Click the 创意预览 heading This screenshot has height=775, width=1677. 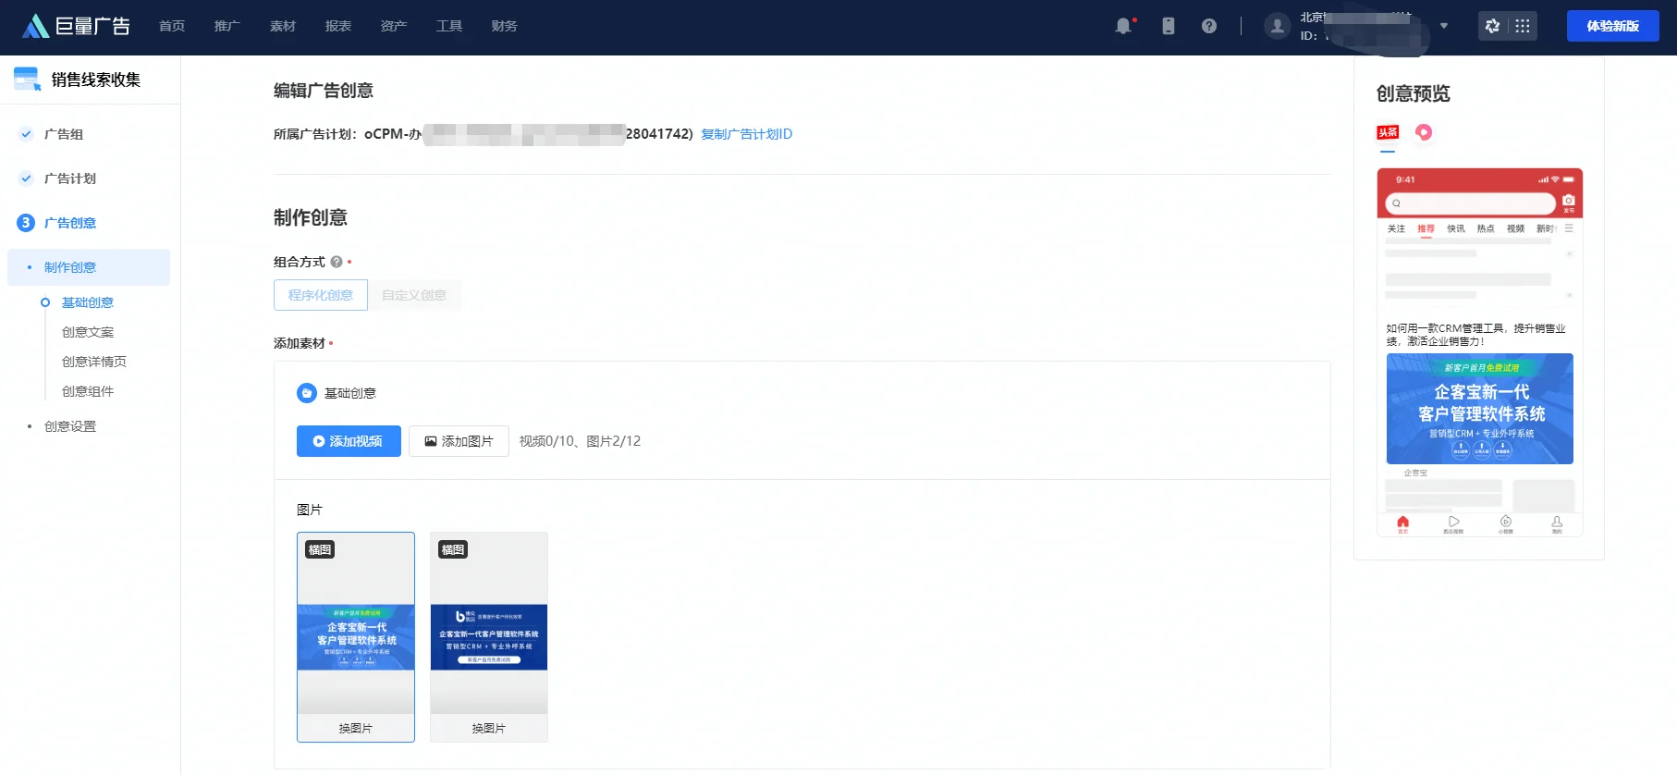(1414, 93)
